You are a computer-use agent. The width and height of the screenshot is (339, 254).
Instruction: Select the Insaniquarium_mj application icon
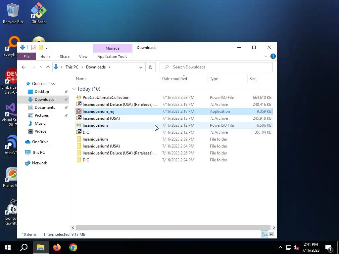click(x=79, y=111)
